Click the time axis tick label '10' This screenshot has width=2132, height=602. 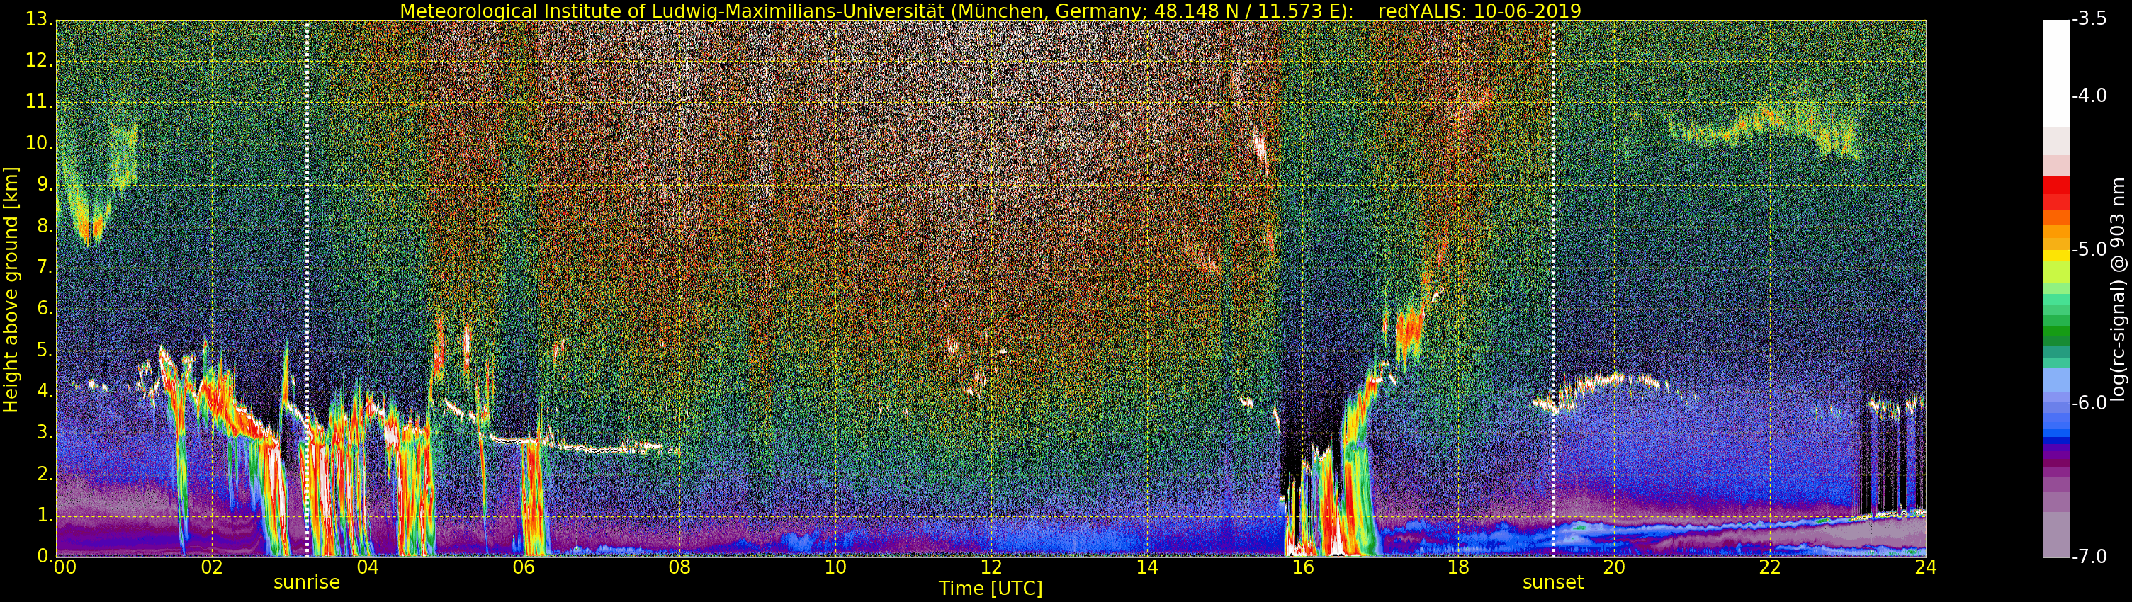[835, 567]
